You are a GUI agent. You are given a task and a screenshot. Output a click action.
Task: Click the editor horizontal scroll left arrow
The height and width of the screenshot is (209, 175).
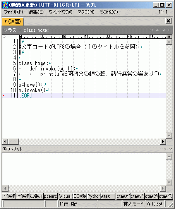point(5,141)
